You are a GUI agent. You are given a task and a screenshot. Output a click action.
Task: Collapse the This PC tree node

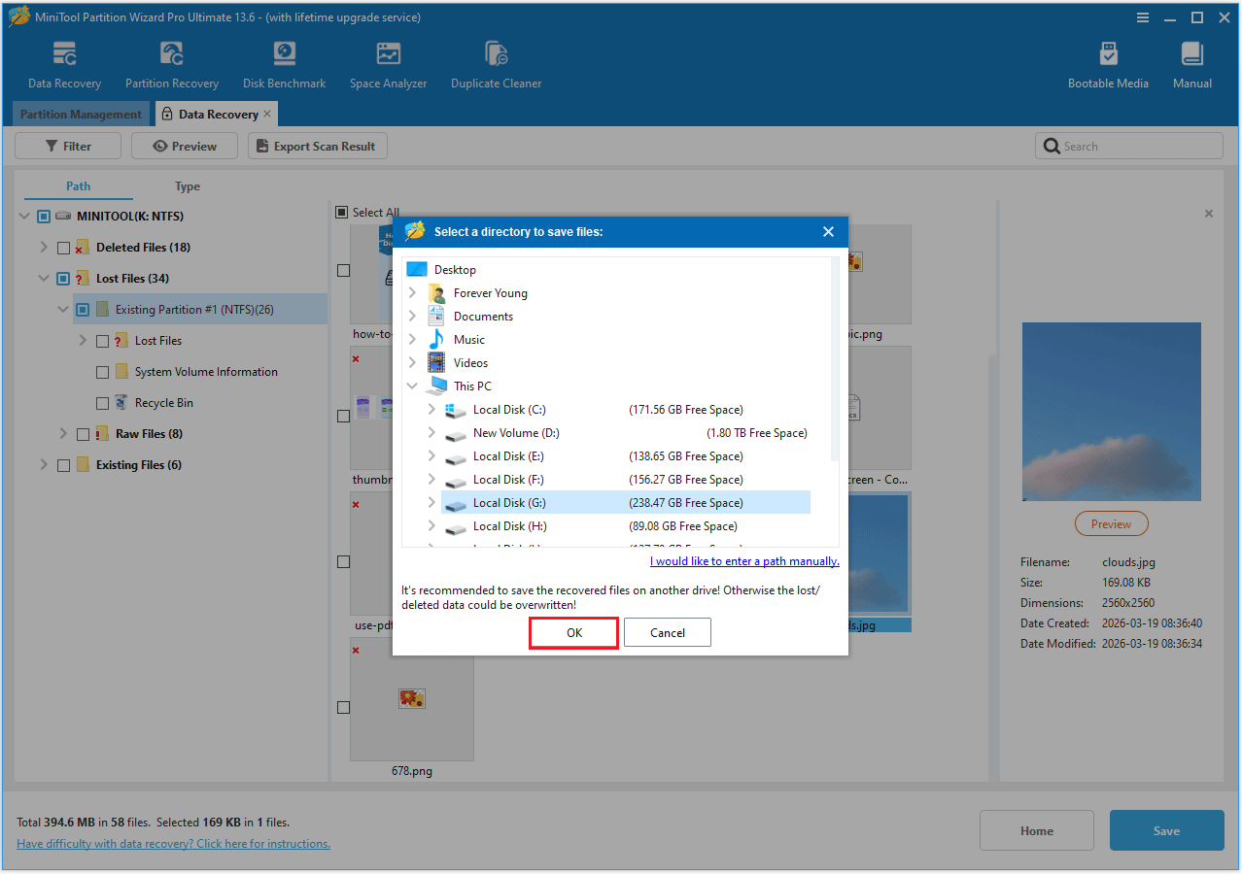click(412, 386)
